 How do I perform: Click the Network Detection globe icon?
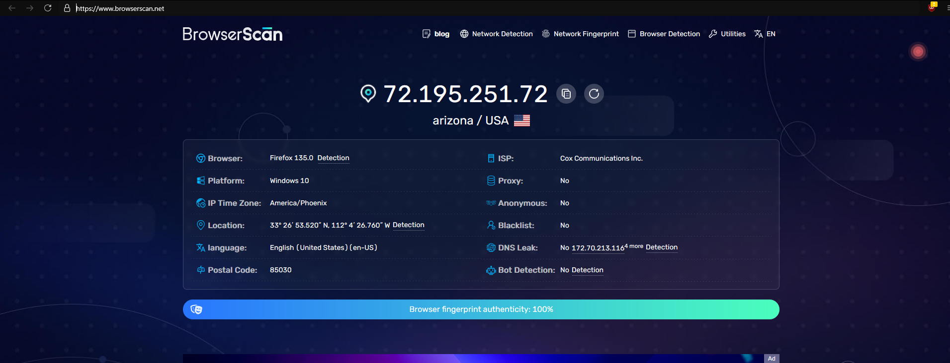[464, 34]
